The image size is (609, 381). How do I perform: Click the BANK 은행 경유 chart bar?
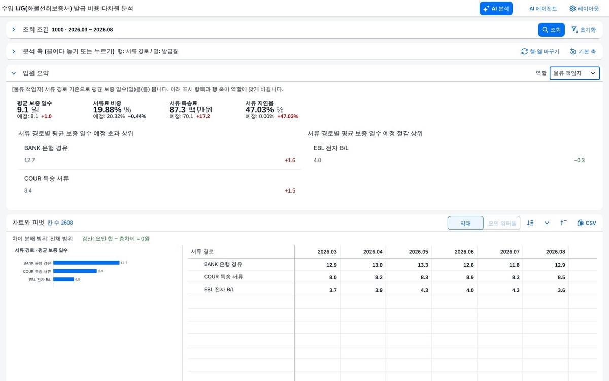tap(86, 263)
